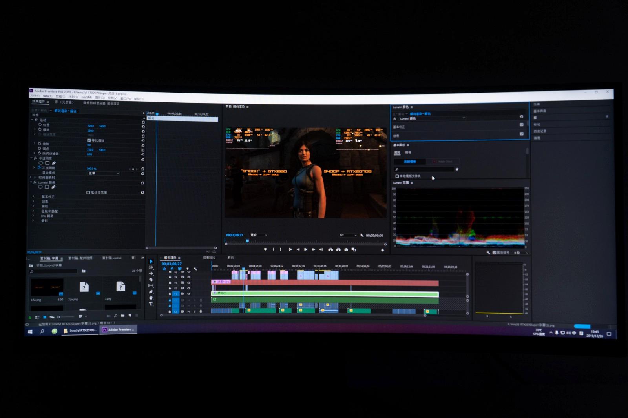This screenshot has width=628, height=418.
Task: Click the Adobe Stock button
Action: tap(442, 162)
